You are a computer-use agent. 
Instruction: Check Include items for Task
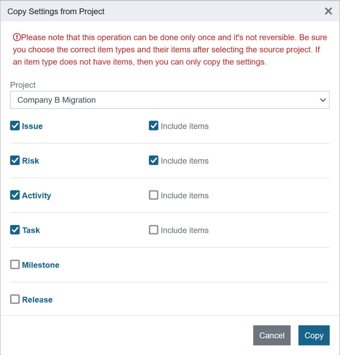(153, 230)
